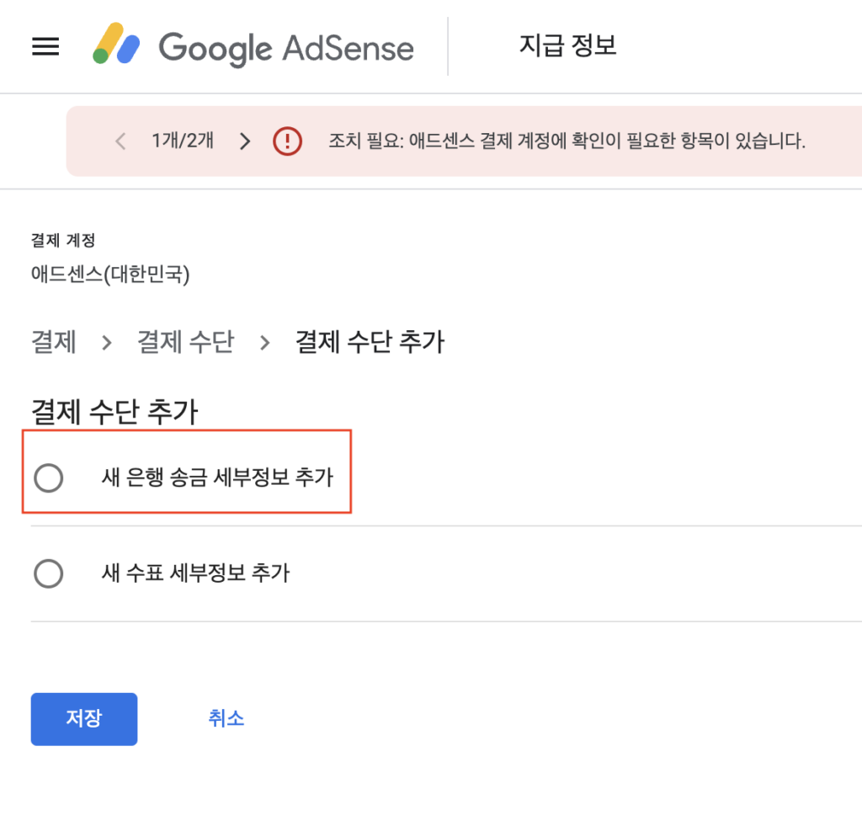The image size is (862, 837).
Task: Click the breadcrumb arrow after 결제
Action: tap(107, 343)
